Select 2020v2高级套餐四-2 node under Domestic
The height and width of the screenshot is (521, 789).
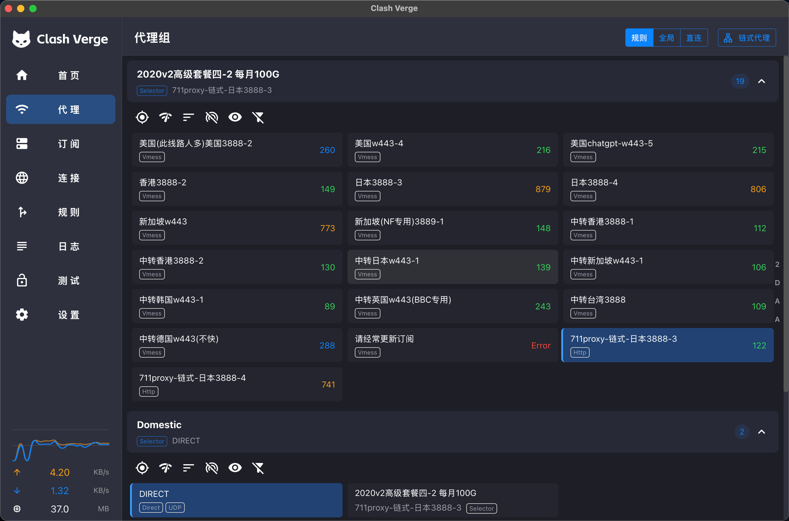coord(453,500)
